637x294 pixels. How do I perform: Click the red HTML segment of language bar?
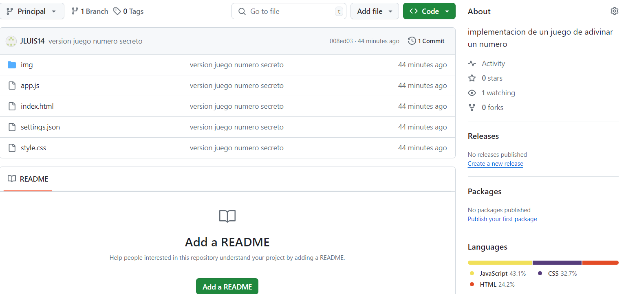tap(600, 263)
